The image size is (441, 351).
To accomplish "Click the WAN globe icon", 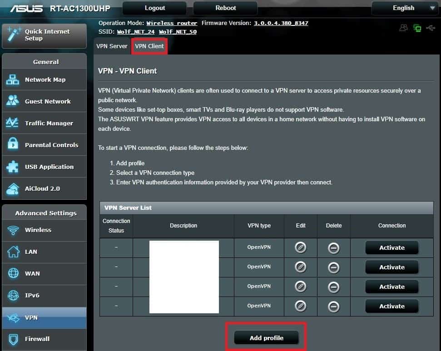I will point(13,273).
